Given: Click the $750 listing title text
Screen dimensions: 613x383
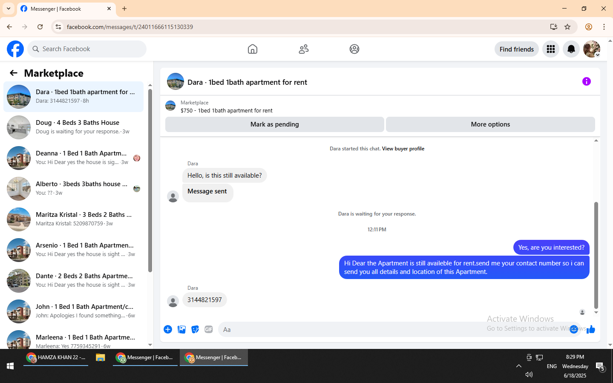Looking at the screenshot, I should (227, 110).
